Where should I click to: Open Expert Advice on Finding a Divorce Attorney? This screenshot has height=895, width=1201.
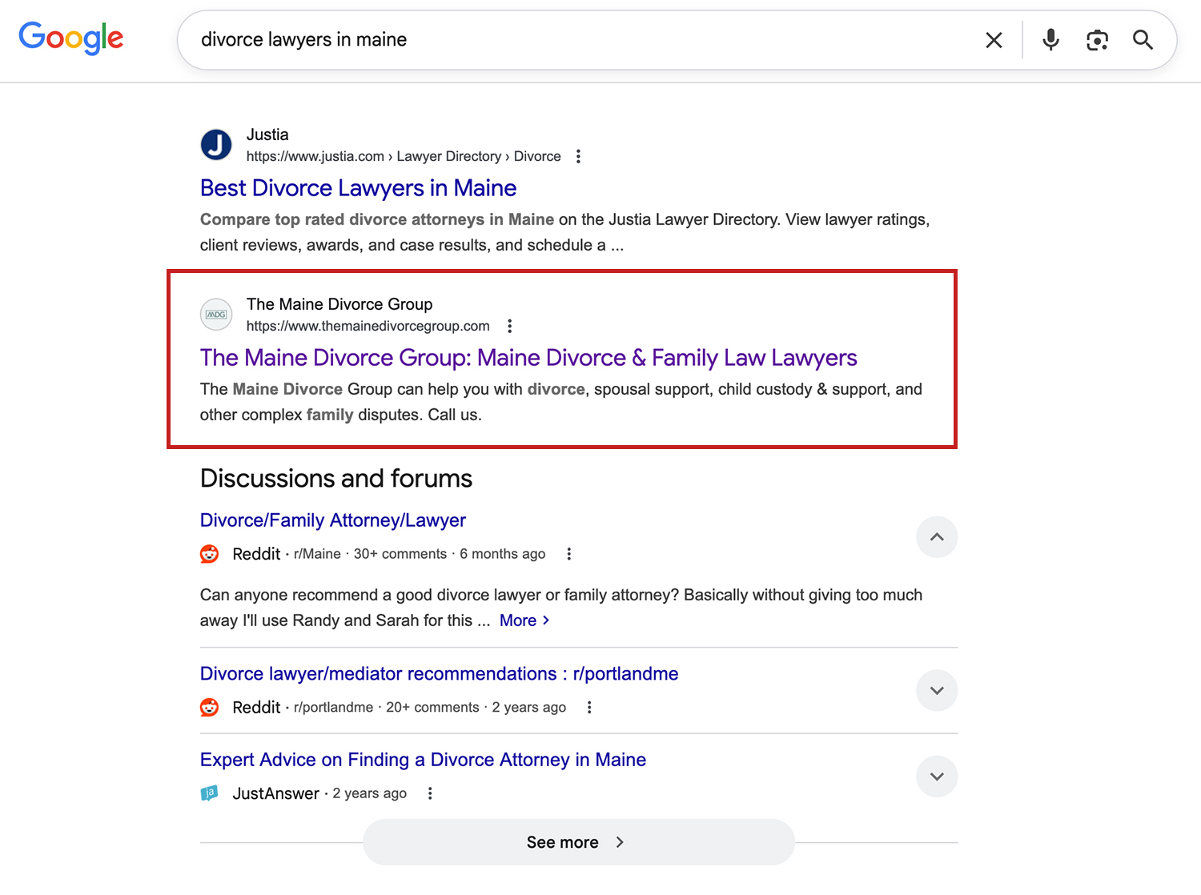[x=423, y=760]
